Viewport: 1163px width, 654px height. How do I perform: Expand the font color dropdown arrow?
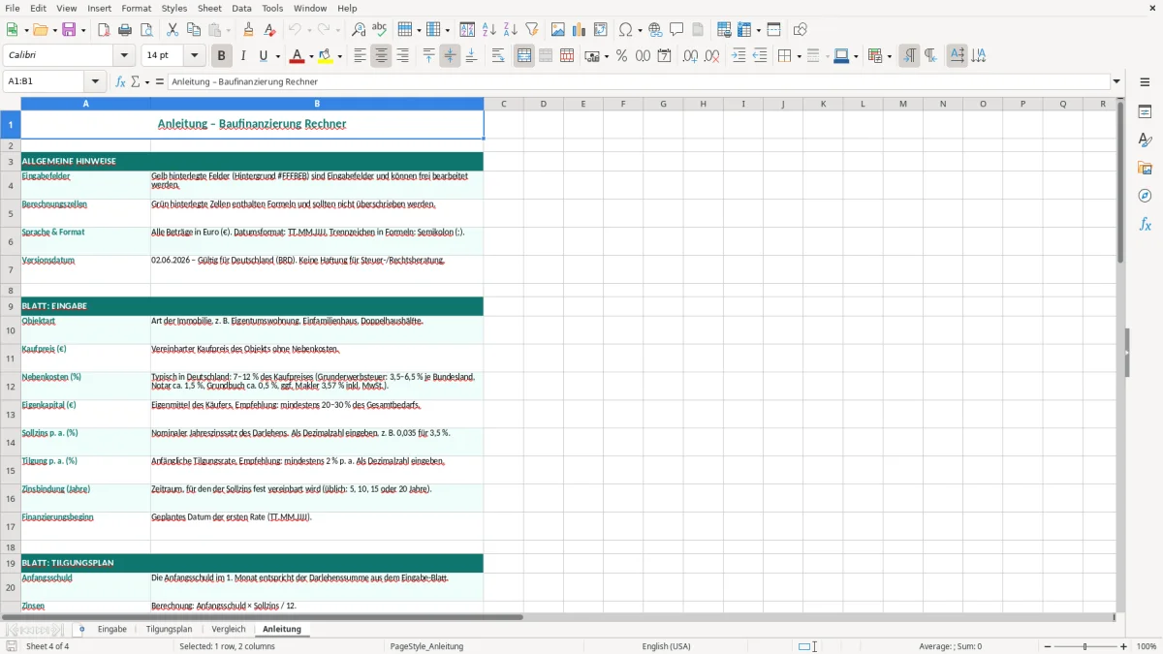pyautogui.click(x=311, y=56)
